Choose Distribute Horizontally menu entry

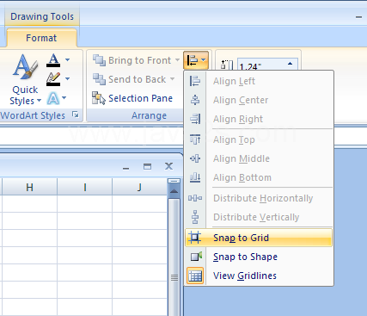260,198
